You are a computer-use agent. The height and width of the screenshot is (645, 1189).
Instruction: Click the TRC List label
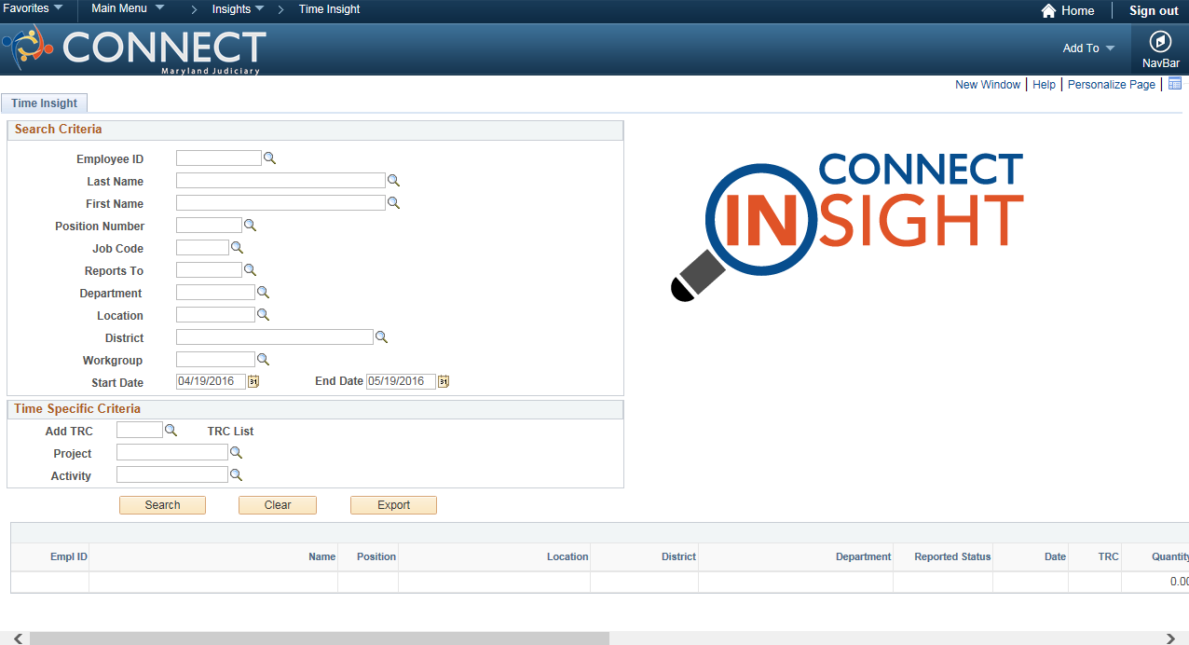click(230, 432)
